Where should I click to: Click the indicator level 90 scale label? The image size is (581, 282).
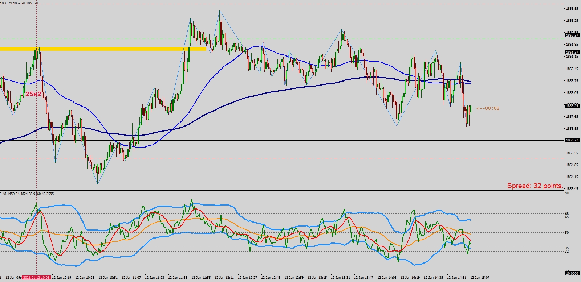(x=567, y=193)
